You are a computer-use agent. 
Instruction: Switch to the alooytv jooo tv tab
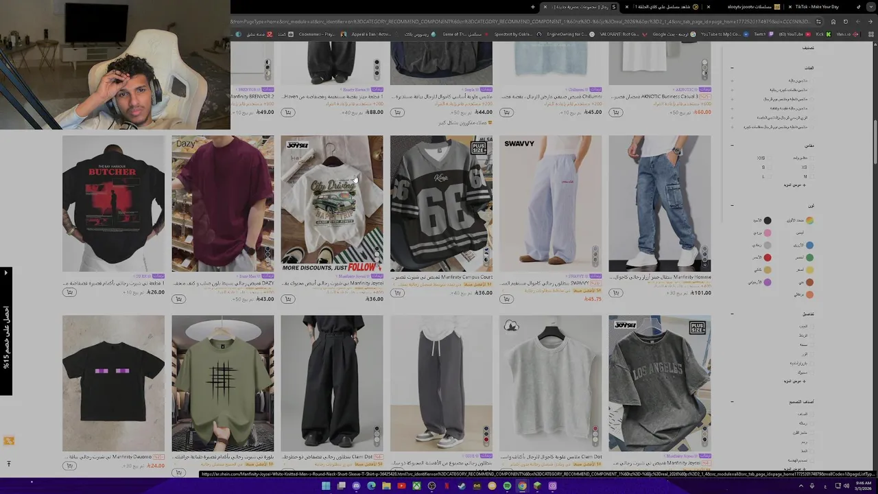tap(744, 7)
